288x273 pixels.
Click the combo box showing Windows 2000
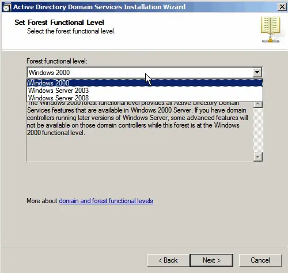145,73
